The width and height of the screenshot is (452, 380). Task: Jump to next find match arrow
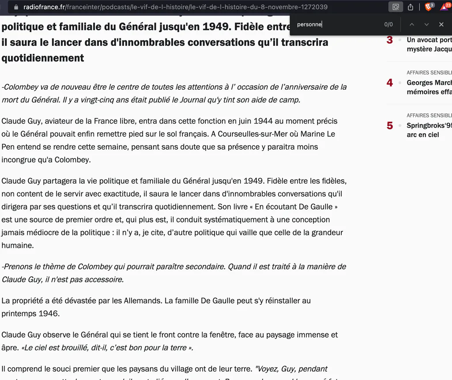[427, 25]
